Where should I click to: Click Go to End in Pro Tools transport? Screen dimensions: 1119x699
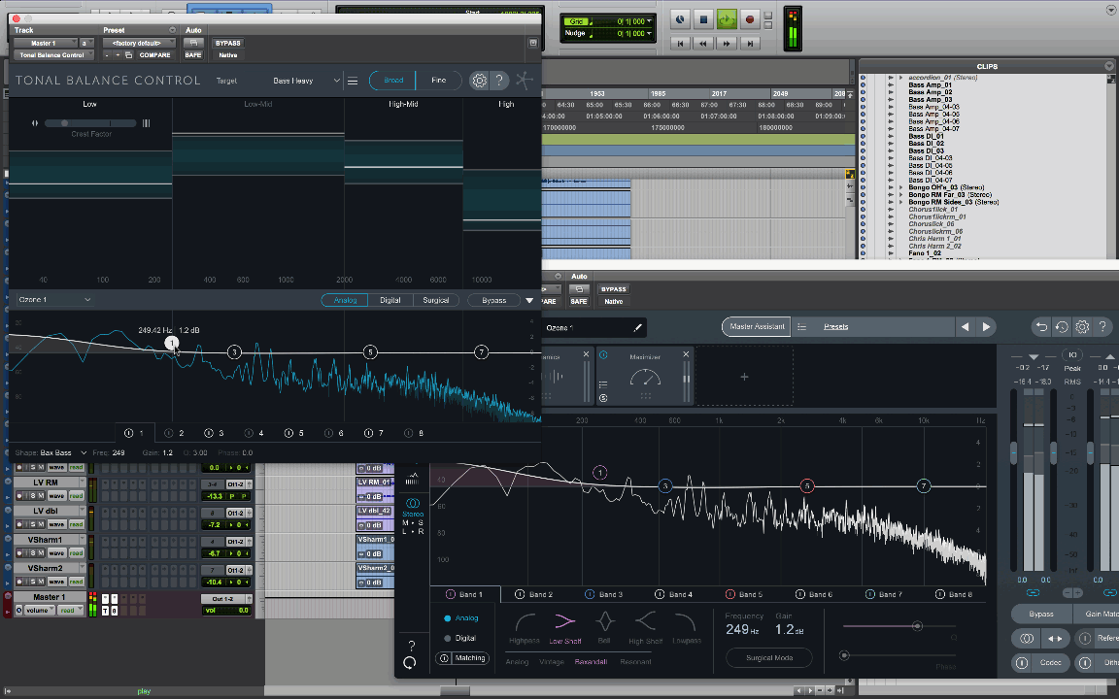pyautogui.click(x=749, y=44)
